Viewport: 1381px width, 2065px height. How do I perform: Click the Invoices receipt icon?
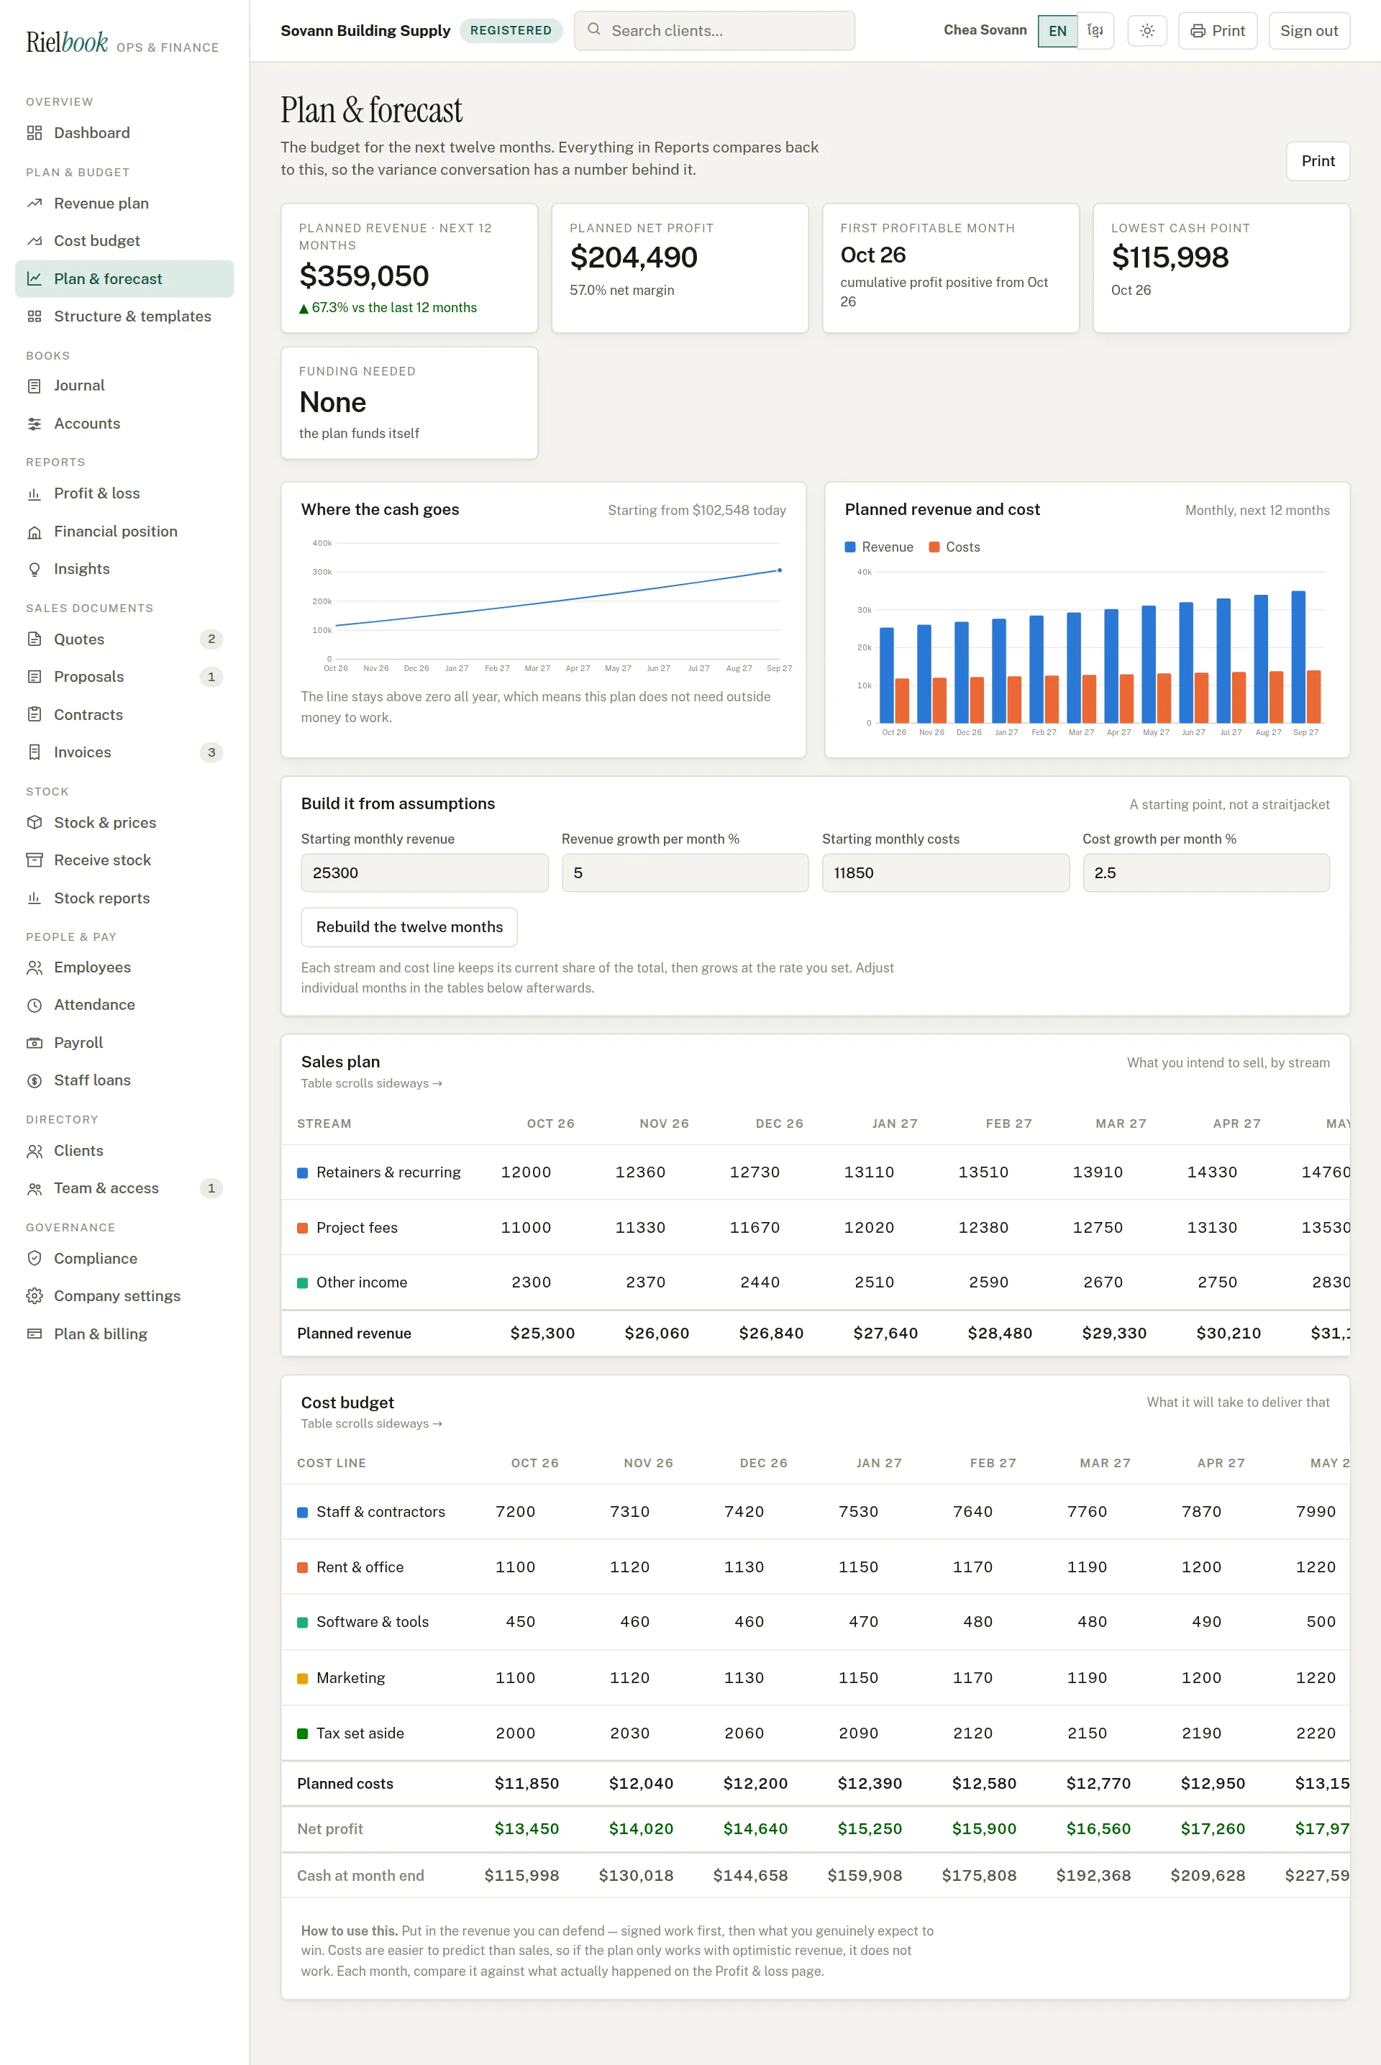tap(35, 752)
